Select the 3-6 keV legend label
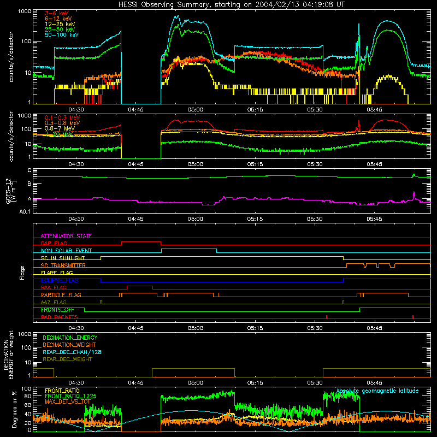The height and width of the screenshot is (437, 437). [57, 13]
